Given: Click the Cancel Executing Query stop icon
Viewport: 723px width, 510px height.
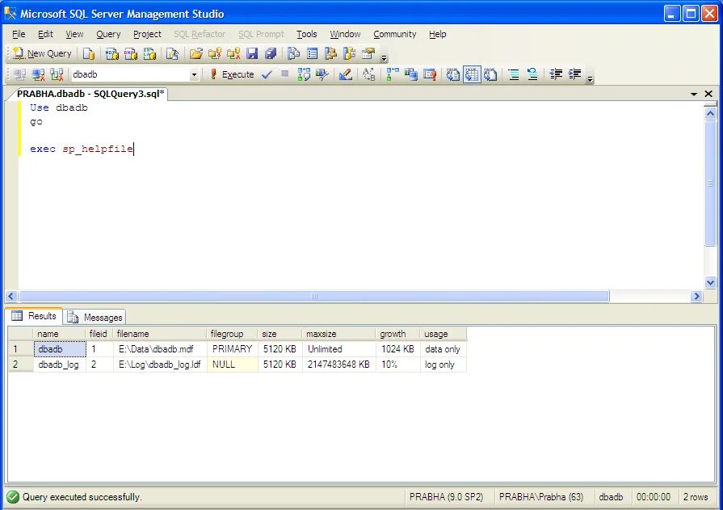Looking at the screenshot, I should 284,74.
